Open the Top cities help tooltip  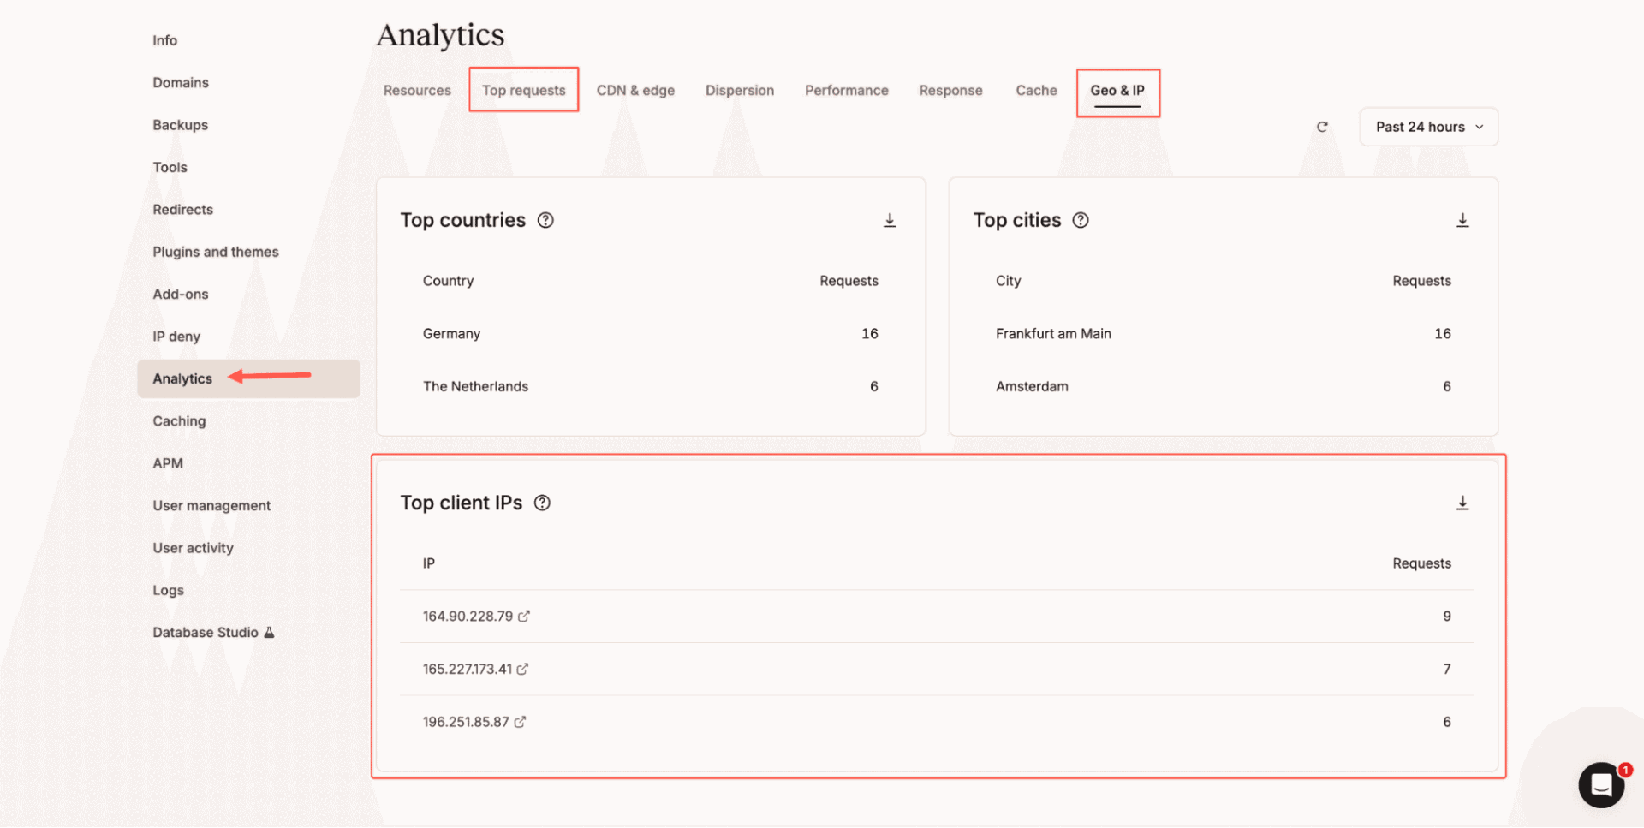[1081, 220]
